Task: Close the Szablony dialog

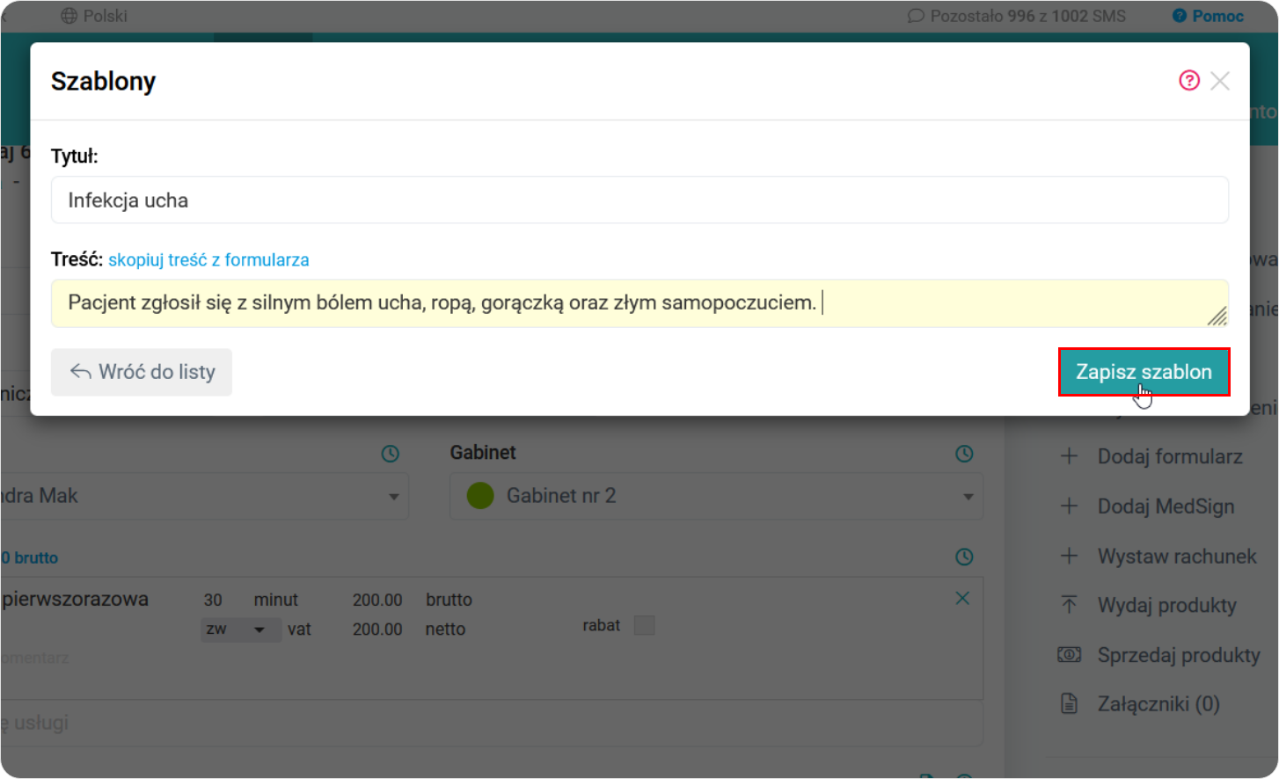Action: tap(1220, 81)
